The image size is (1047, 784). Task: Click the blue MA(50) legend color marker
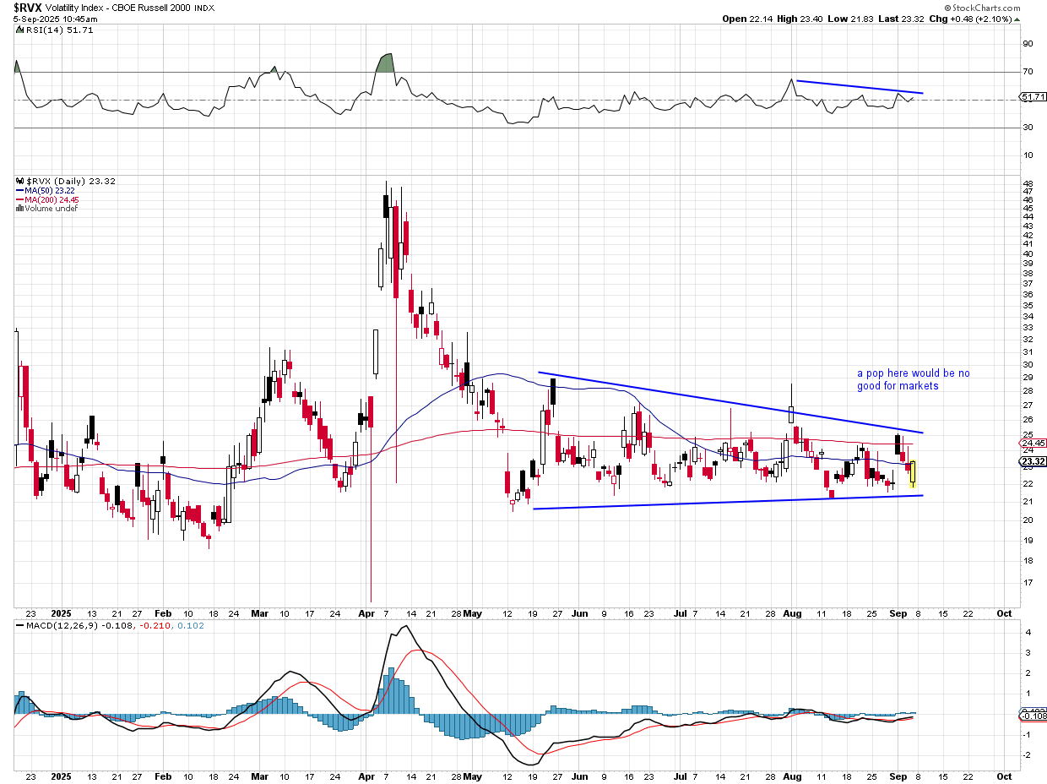click(18, 190)
